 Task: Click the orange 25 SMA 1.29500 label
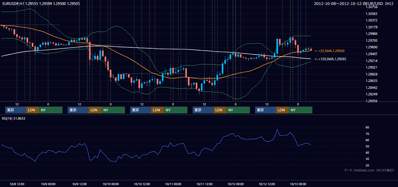pyautogui.click(x=329, y=51)
